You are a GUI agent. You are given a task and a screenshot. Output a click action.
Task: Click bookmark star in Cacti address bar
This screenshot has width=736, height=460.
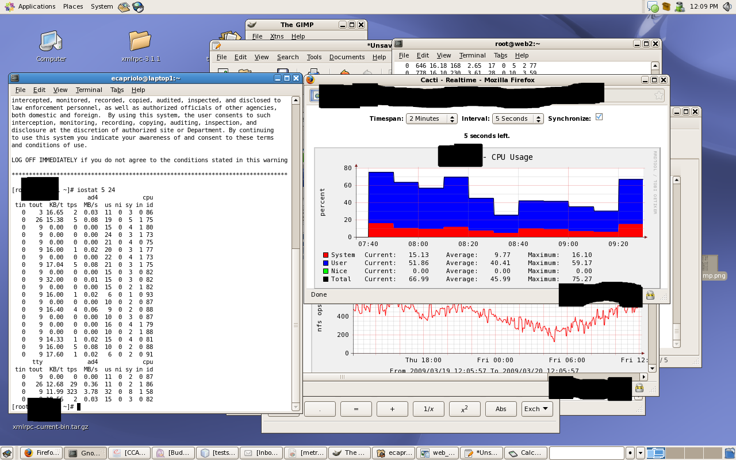click(x=659, y=95)
